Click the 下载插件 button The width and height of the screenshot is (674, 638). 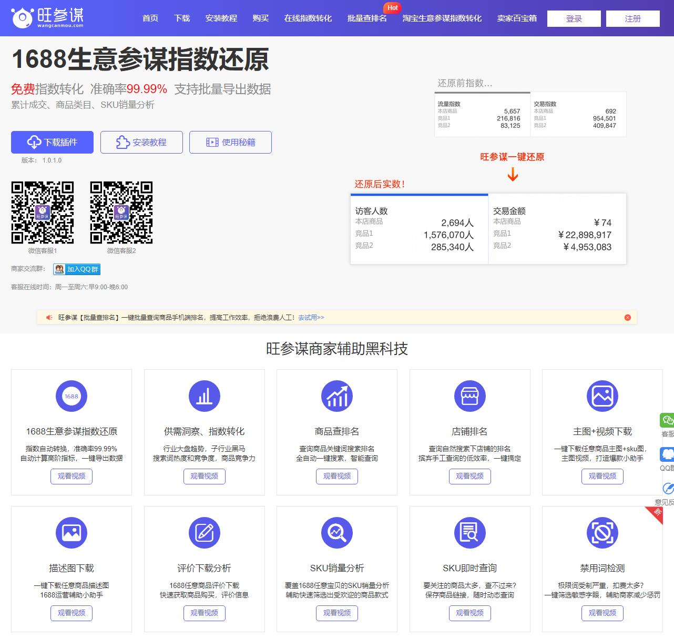click(x=52, y=142)
